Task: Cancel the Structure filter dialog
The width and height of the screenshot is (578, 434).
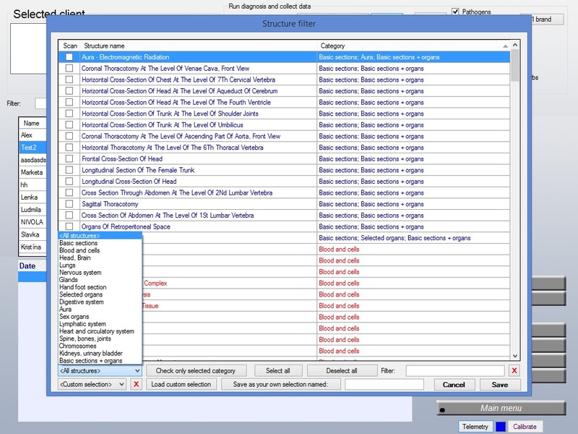Action: click(454, 385)
